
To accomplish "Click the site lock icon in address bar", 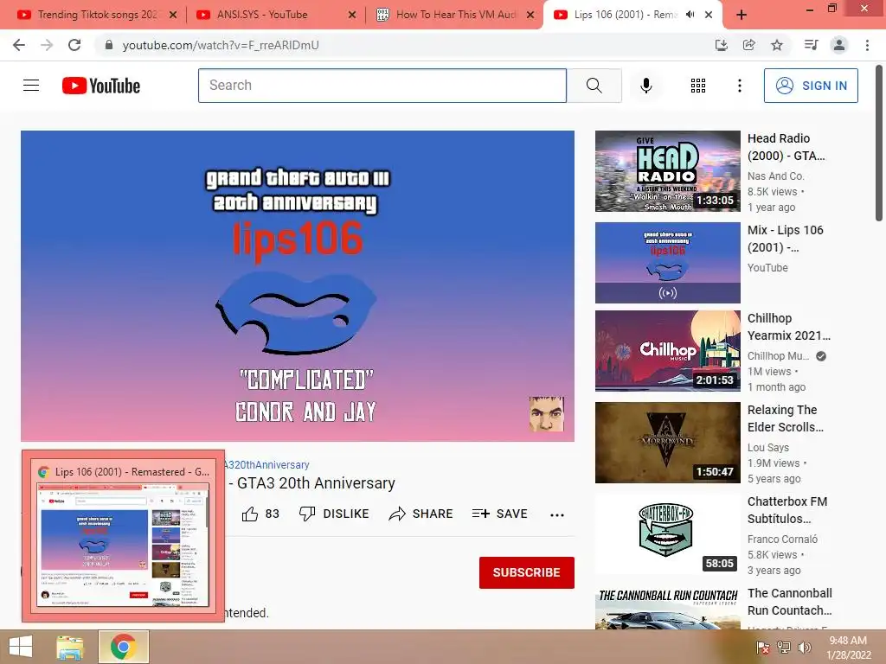I will (109, 45).
